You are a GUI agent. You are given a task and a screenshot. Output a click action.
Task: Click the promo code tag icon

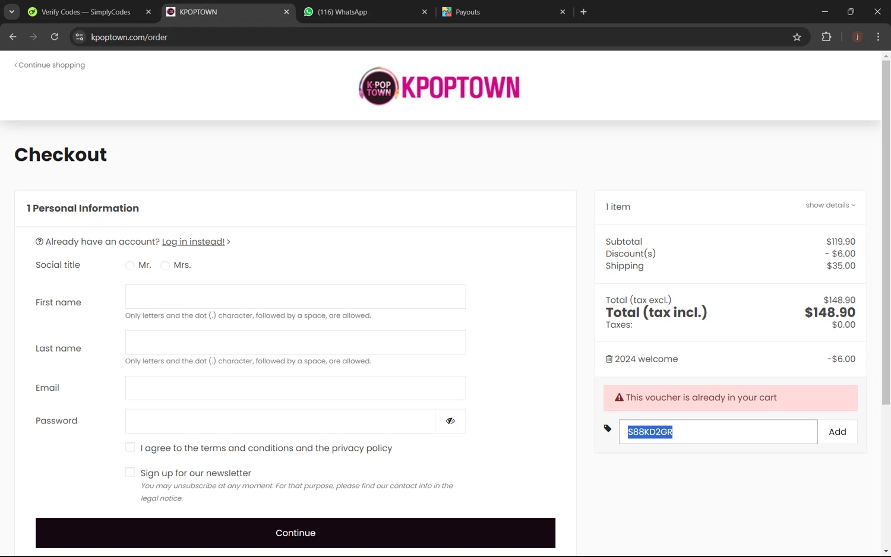(608, 428)
